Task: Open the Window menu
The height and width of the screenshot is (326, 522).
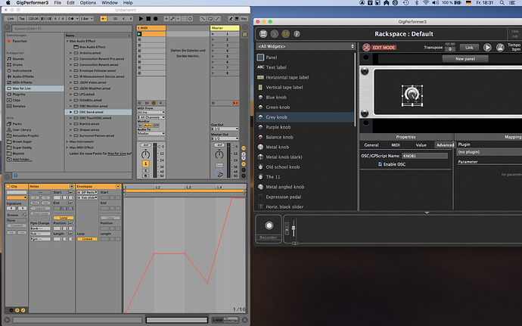Action: (x=110, y=3)
